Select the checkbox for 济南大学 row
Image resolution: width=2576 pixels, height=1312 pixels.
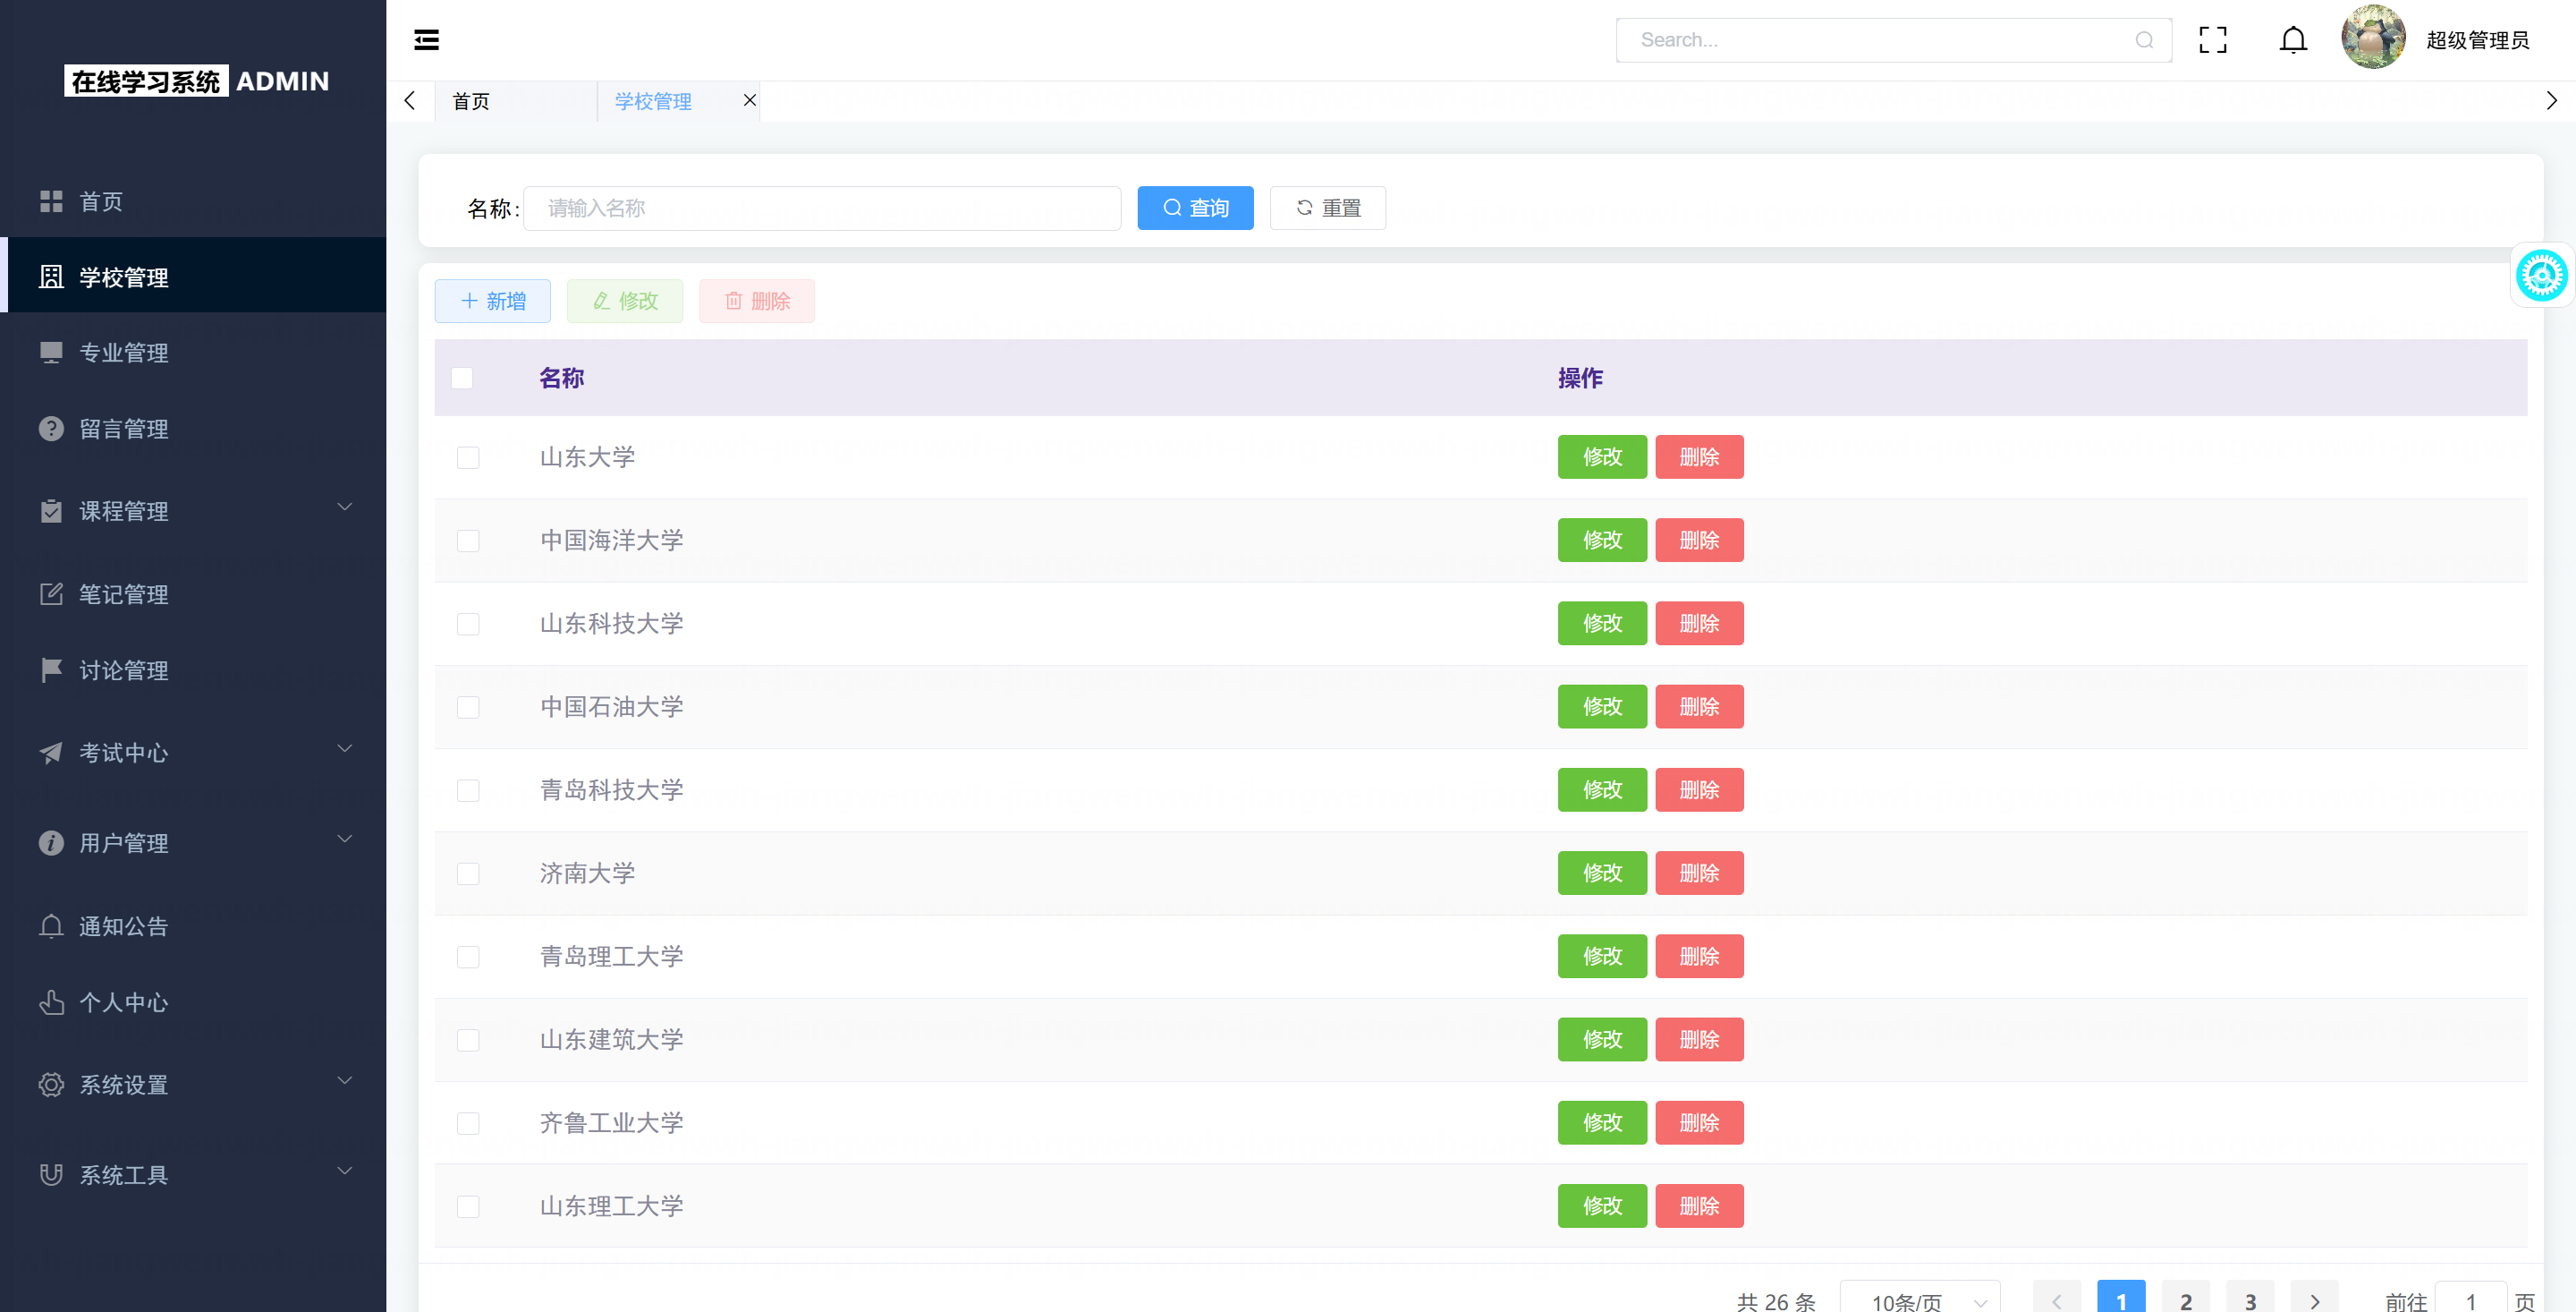pyautogui.click(x=468, y=873)
